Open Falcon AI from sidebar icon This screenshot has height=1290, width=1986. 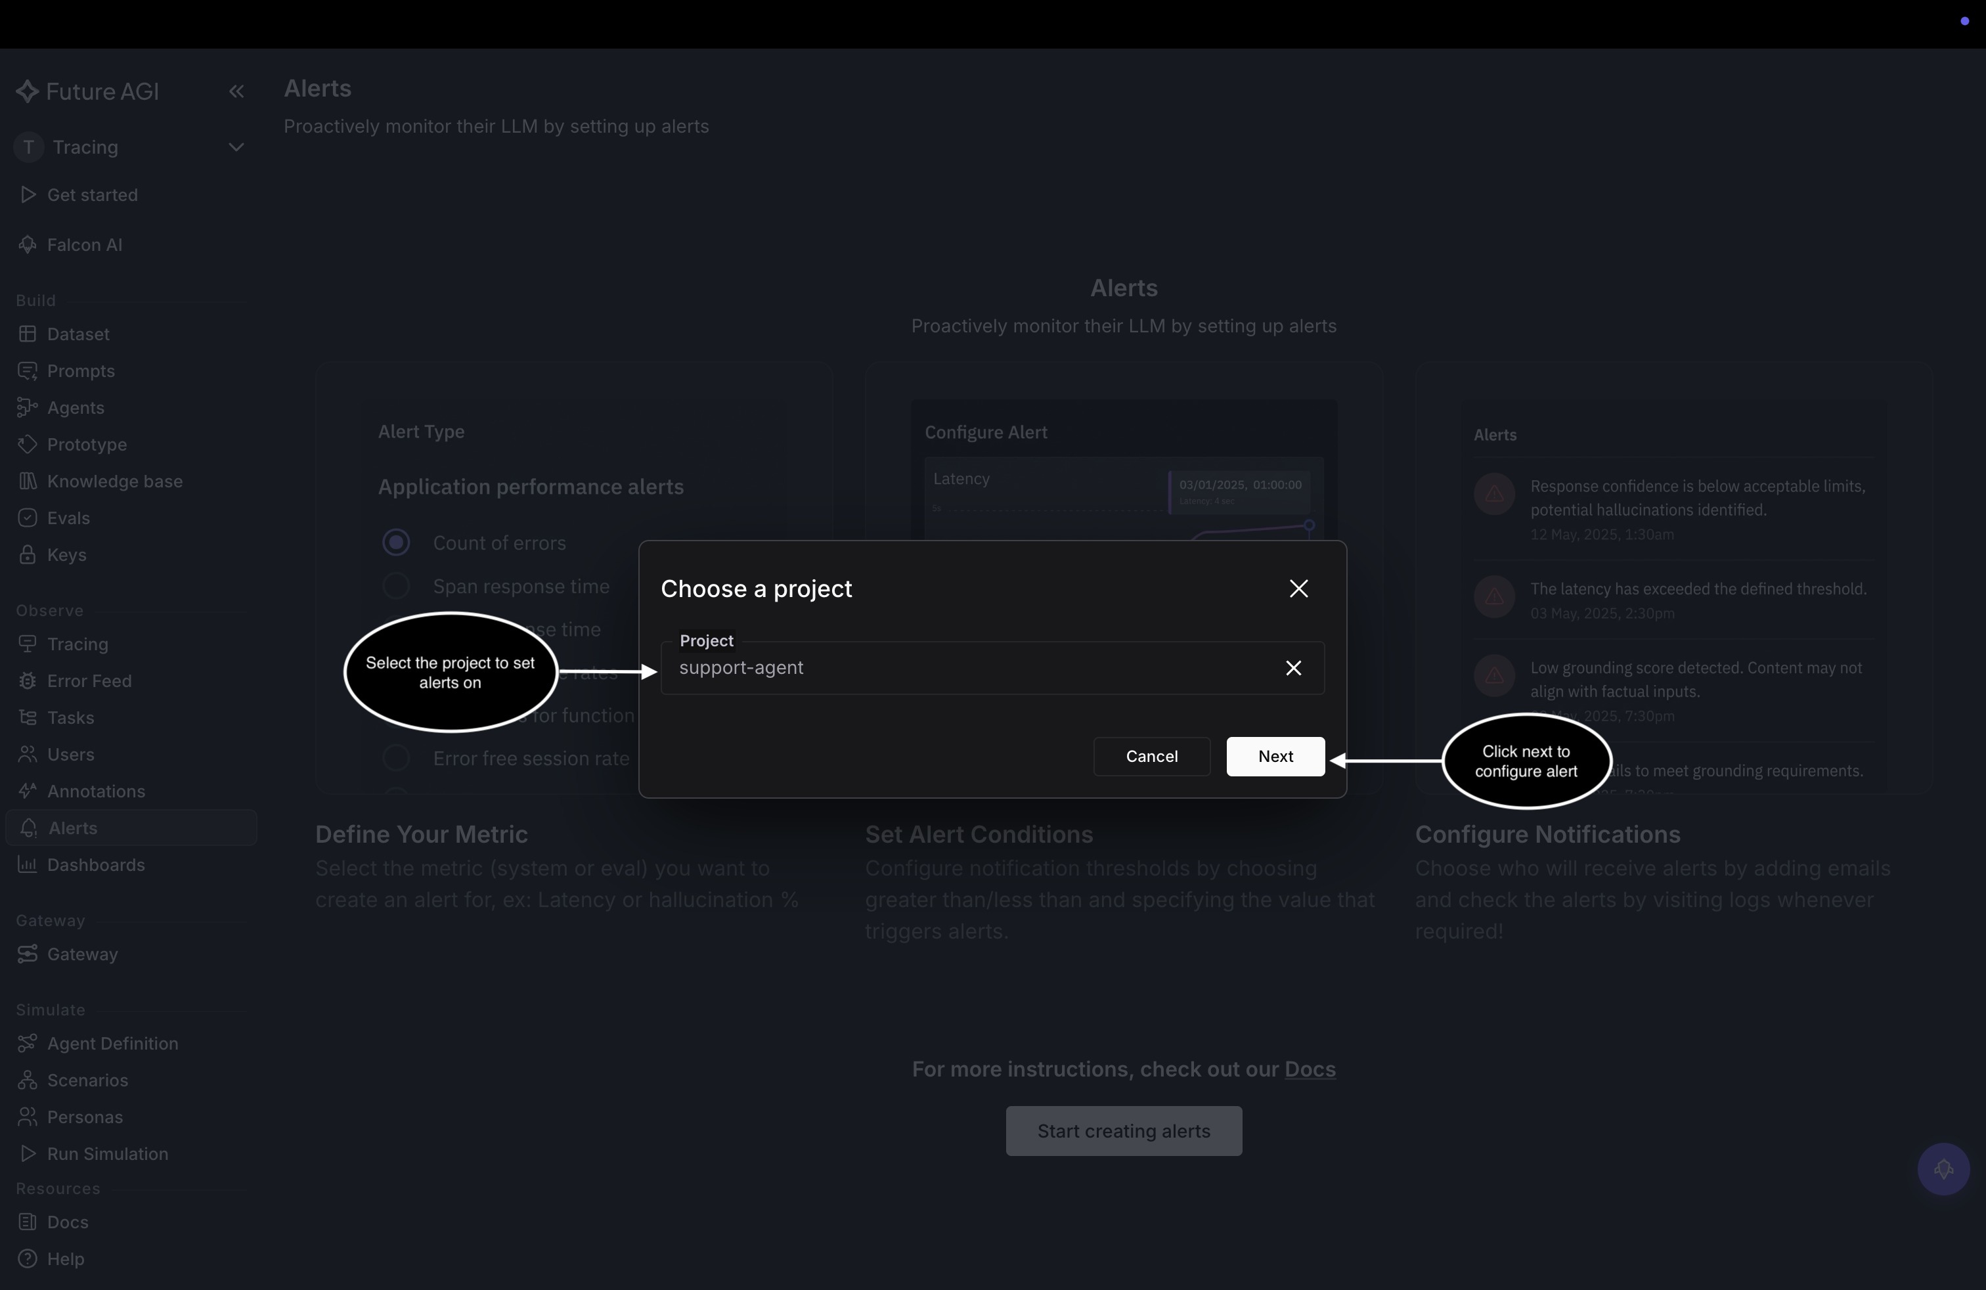28,244
